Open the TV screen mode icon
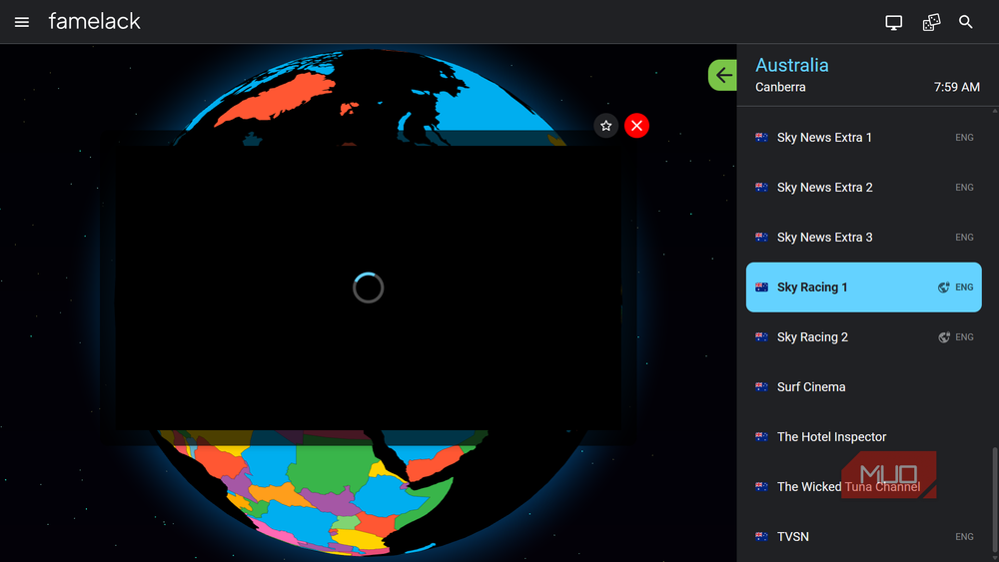The image size is (999, 562). [x=893, y=22]
